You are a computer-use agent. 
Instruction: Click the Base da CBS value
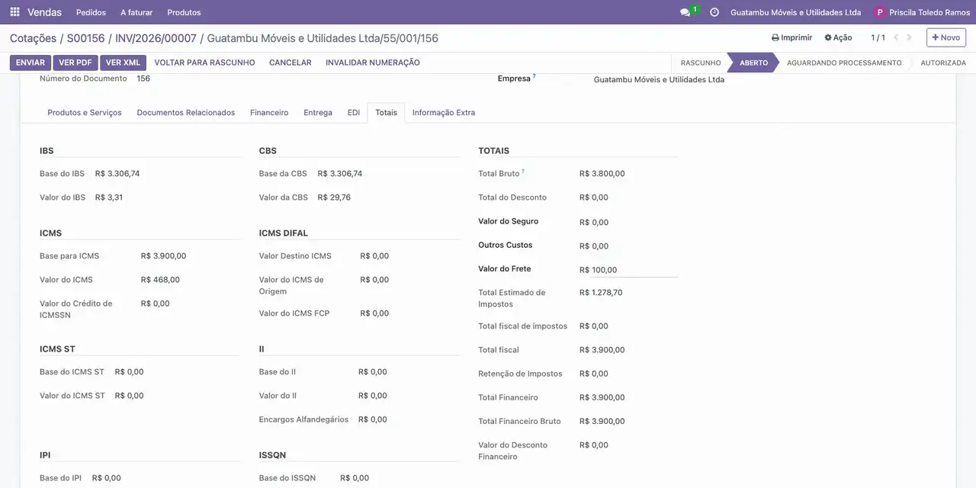pyautogui.click(x=340, y=174)
